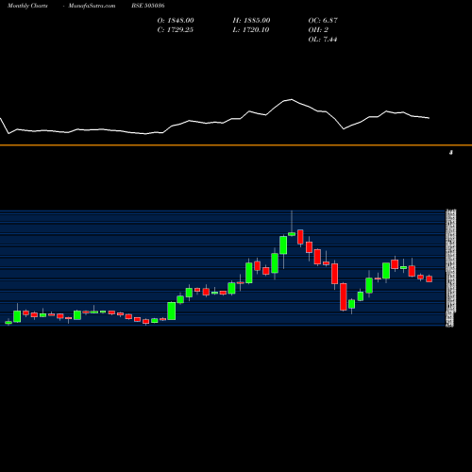472x472 pixels.
Task: Click the MunafaSutra.com label
Action: 92,6
